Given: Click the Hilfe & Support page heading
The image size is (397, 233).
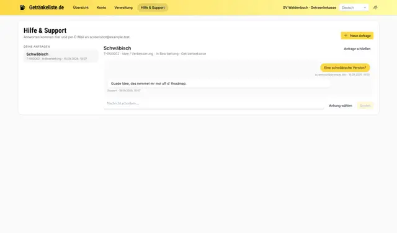Looking at the screenshot, I should click(x=45, y=30).
